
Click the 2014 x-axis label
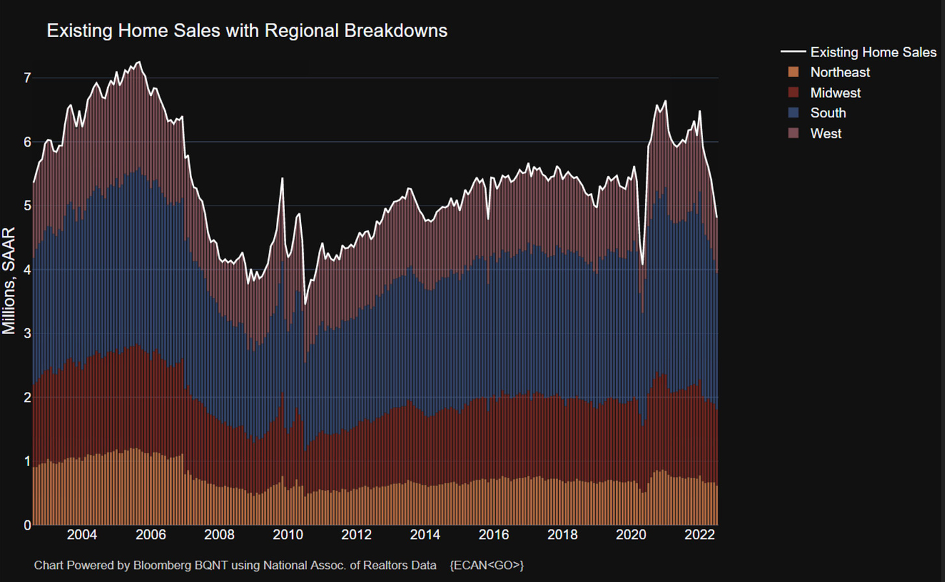[x=425, y=535]
